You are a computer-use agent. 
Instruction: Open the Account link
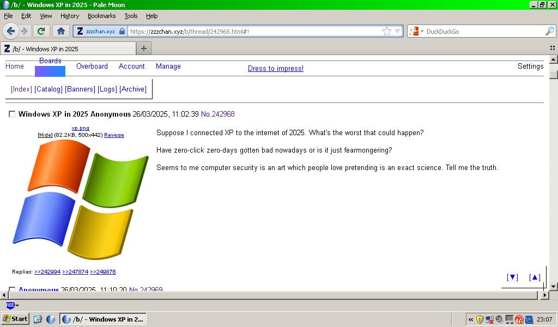coord(132,66)
